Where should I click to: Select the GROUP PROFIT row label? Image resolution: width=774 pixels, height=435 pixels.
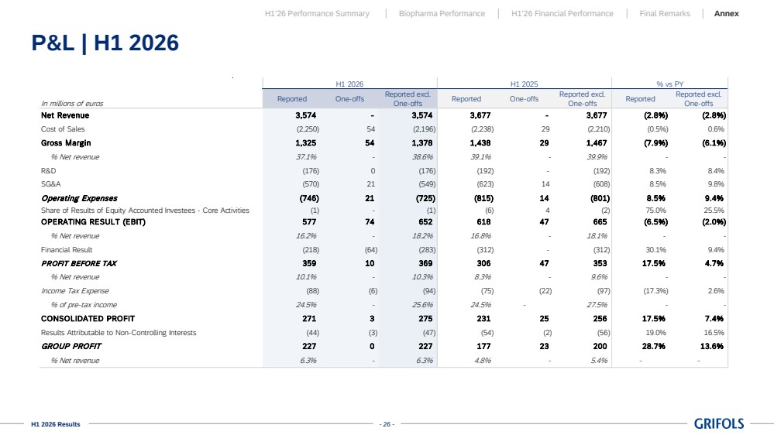tap(71, 346)
